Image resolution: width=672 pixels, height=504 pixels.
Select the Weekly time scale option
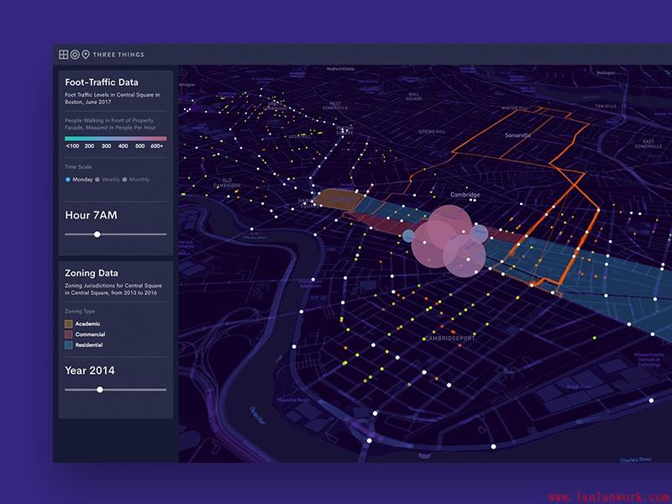(97, 180)
